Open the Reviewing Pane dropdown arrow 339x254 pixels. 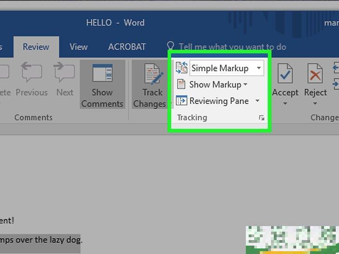click(x=257, y=101)
